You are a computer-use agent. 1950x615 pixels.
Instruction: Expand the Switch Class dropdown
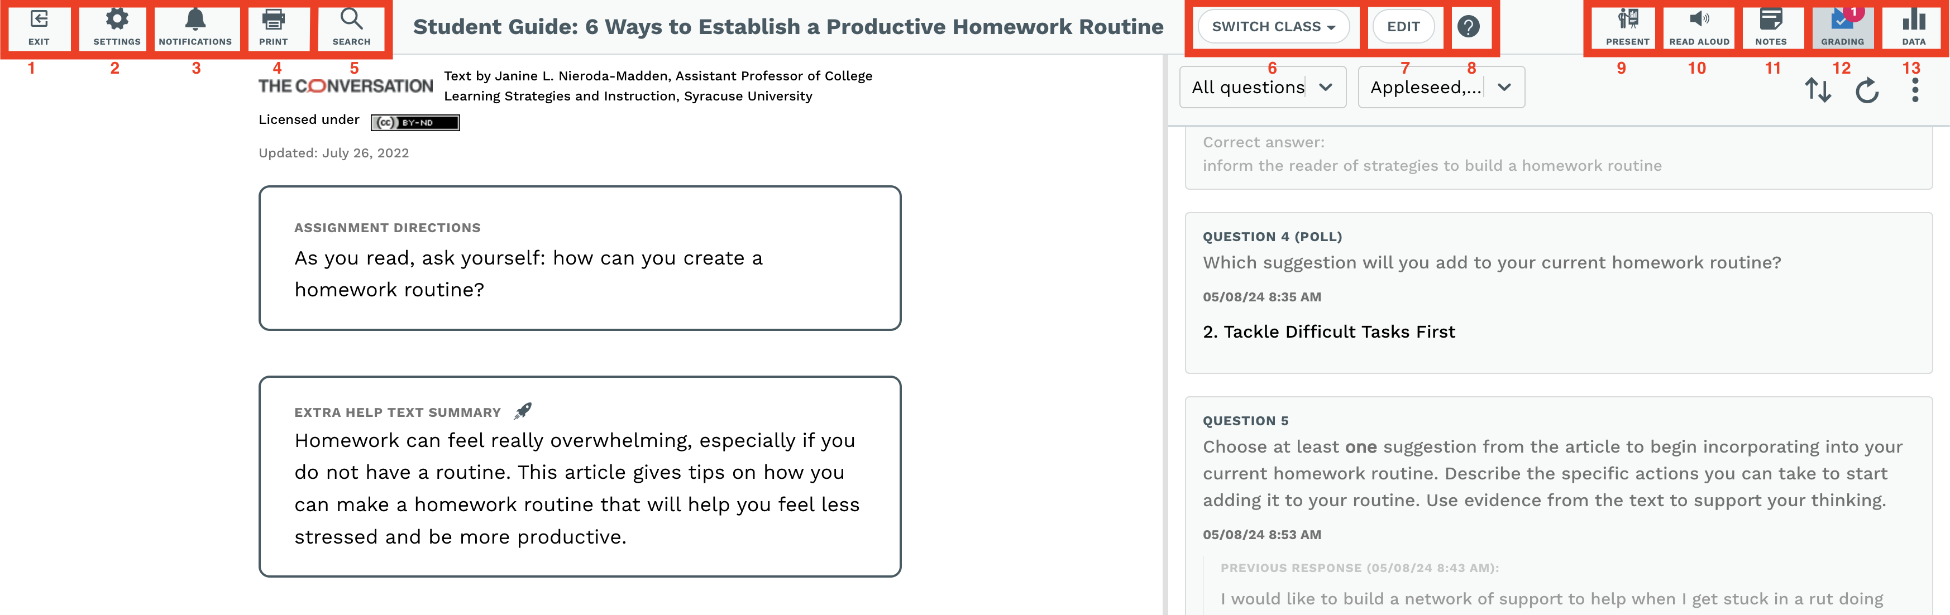pyautogui.click(x=1273, y=27)
